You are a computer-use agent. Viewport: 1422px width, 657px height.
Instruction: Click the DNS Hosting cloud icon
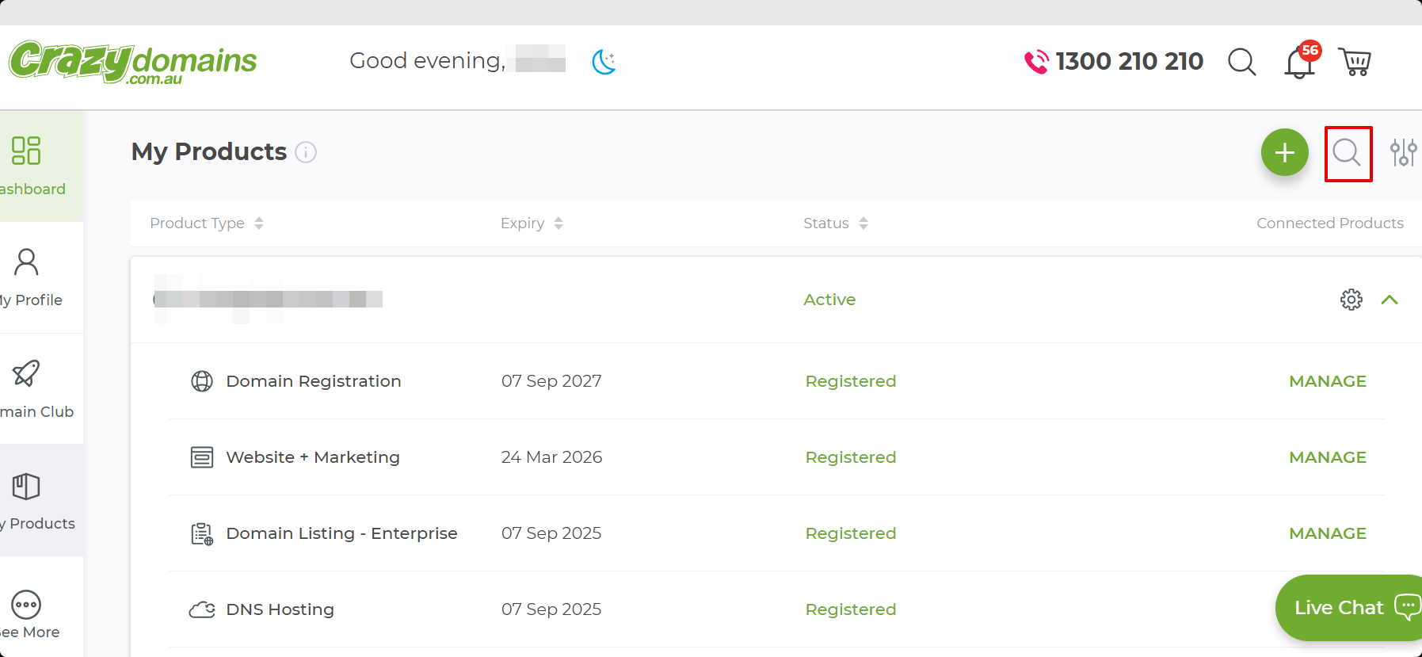[x=202, y=609]
